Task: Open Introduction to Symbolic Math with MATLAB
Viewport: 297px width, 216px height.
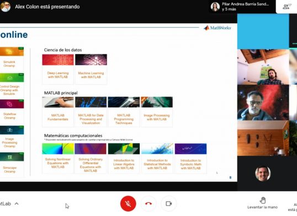Action: click(x=191, y=158)
